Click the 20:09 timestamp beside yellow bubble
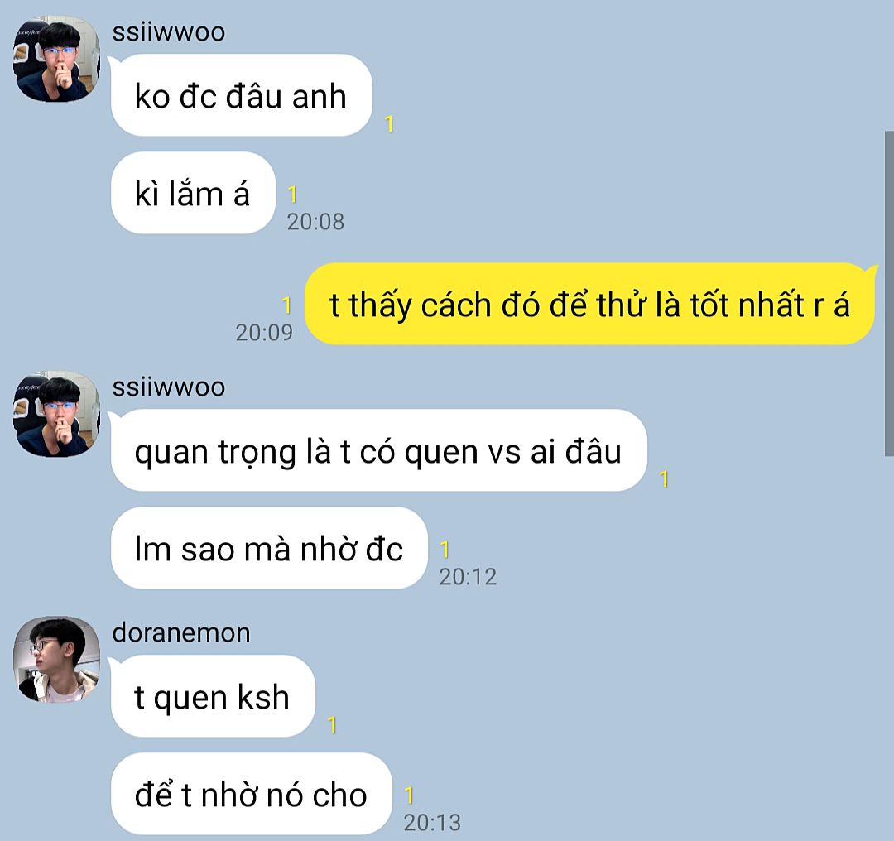894x841 pixels. pos(264,333)
